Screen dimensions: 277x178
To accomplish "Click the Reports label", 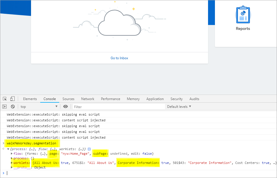I will click(x=243, y=29).
